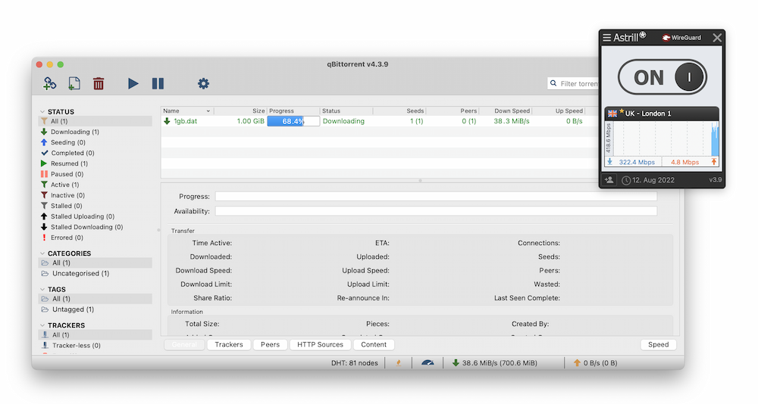758x404 pixels.
Task: Click the empty torrent Progress bar in details
Action: click(436, 197)
